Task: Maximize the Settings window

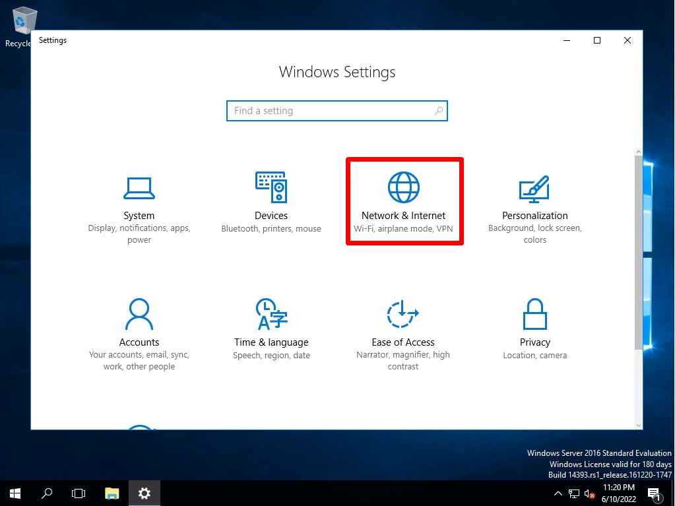Action: pos(597,40)
